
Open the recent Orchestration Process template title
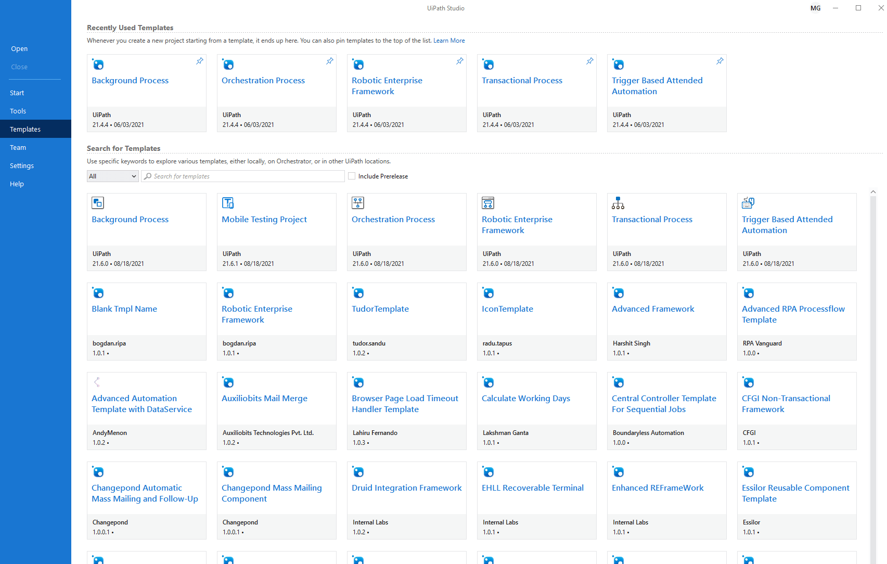[x=263, y=81]
